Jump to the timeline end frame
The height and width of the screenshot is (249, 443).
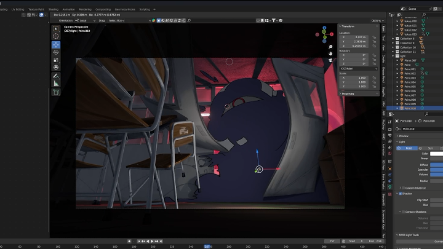(x=161, y=242)
